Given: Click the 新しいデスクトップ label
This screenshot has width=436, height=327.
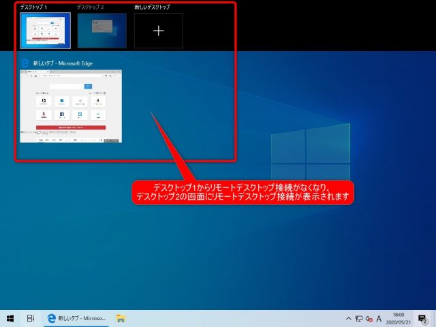Looking at the screenshot, I should [x=152, y=7].
